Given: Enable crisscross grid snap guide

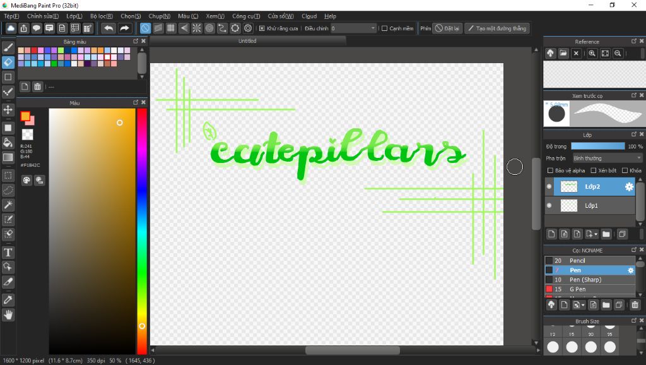Looking at the screenshot, I should click(171, 28).
